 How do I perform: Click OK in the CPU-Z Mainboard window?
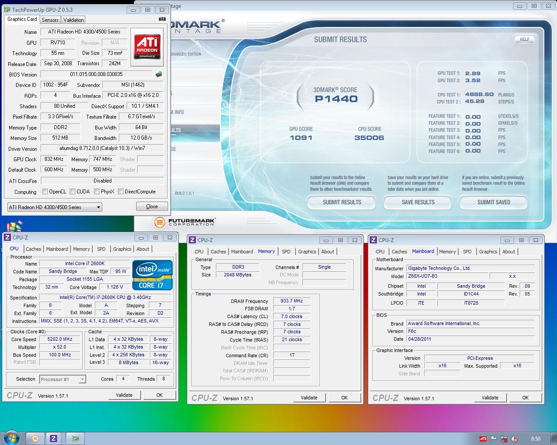coord(526,398)
